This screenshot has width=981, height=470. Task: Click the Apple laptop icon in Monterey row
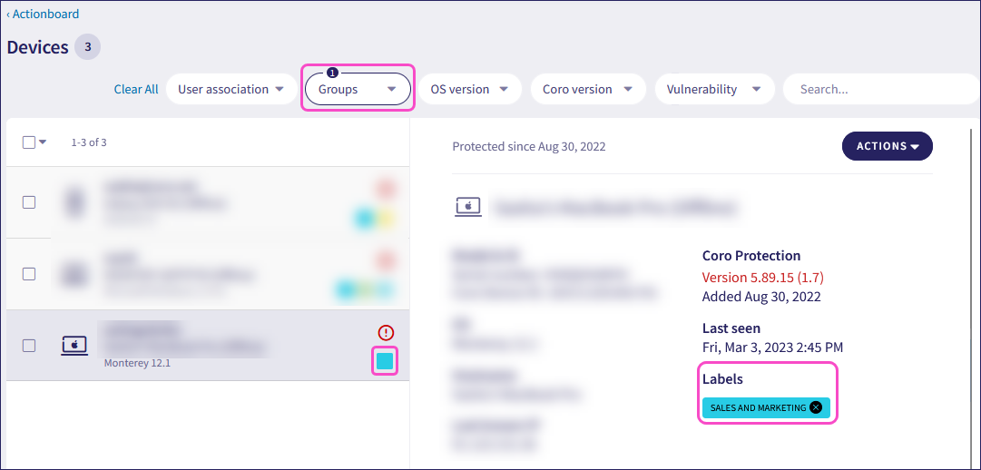click(74, 345)
